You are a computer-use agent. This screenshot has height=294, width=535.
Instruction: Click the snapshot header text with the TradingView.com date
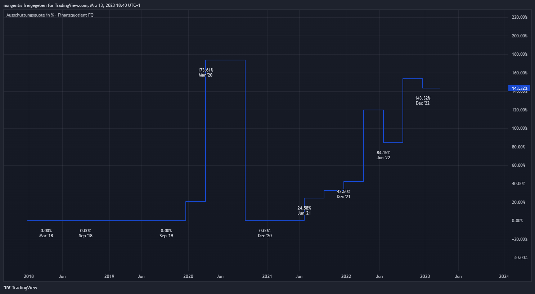point(72,5)
